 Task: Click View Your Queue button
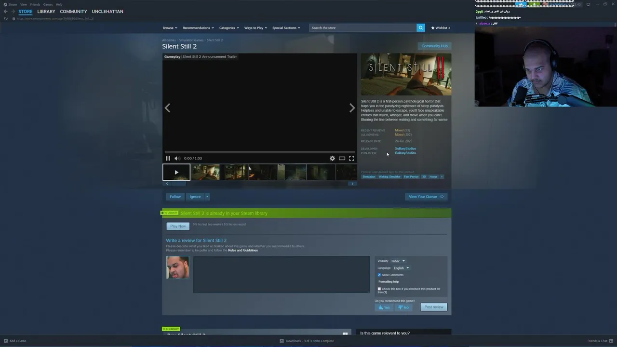click(426, 197)
